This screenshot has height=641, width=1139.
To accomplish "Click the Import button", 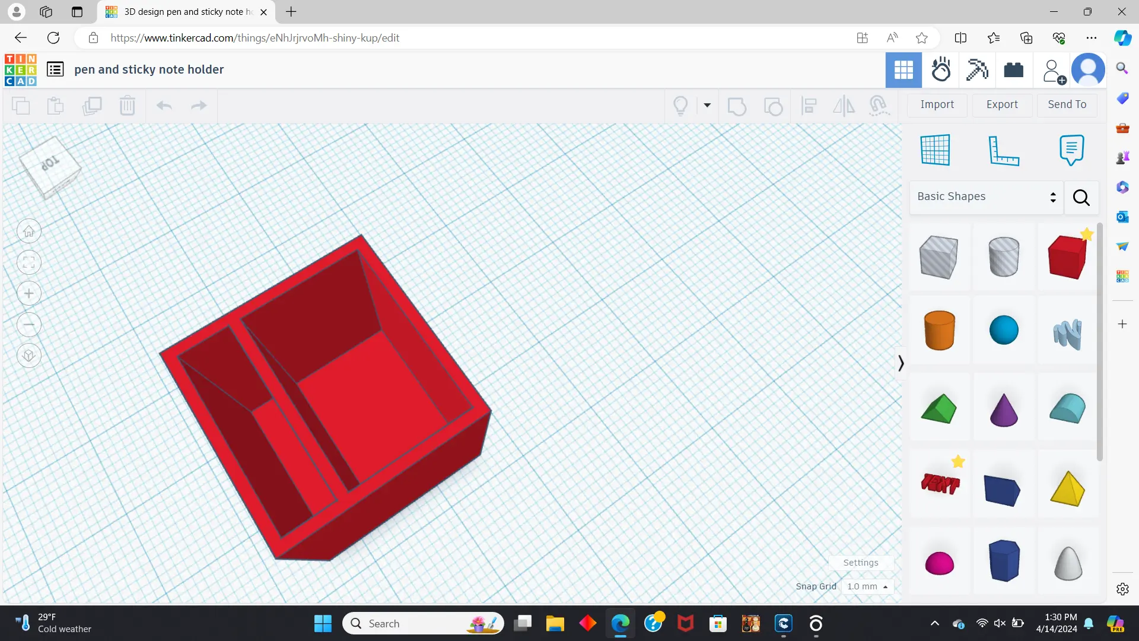I will 937,104.
